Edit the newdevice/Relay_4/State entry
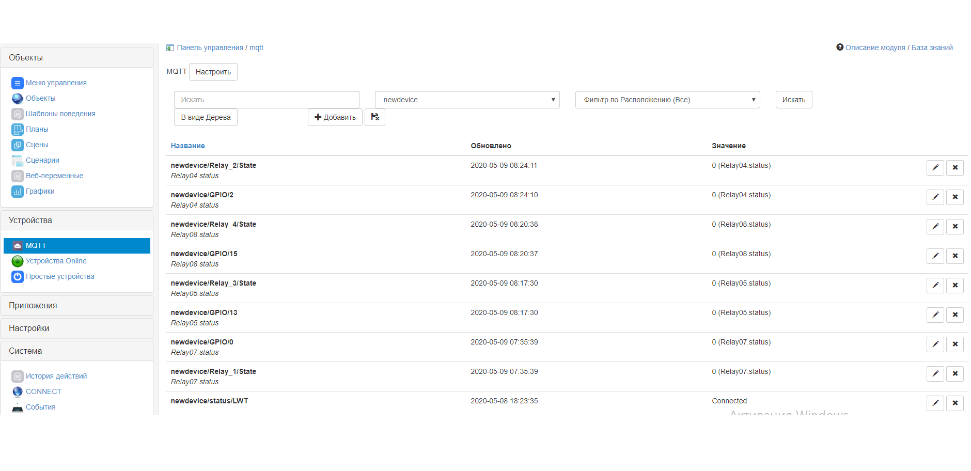The height and width of the screenshot is (471, 971). point(935,227)
